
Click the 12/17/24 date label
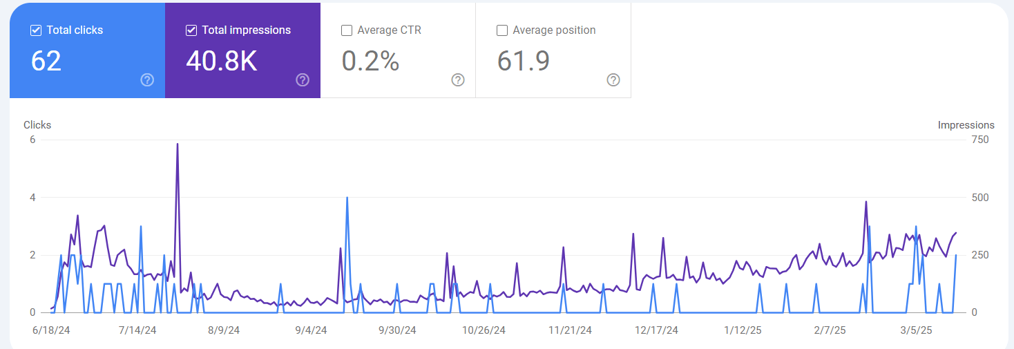[x=657, y=330]
